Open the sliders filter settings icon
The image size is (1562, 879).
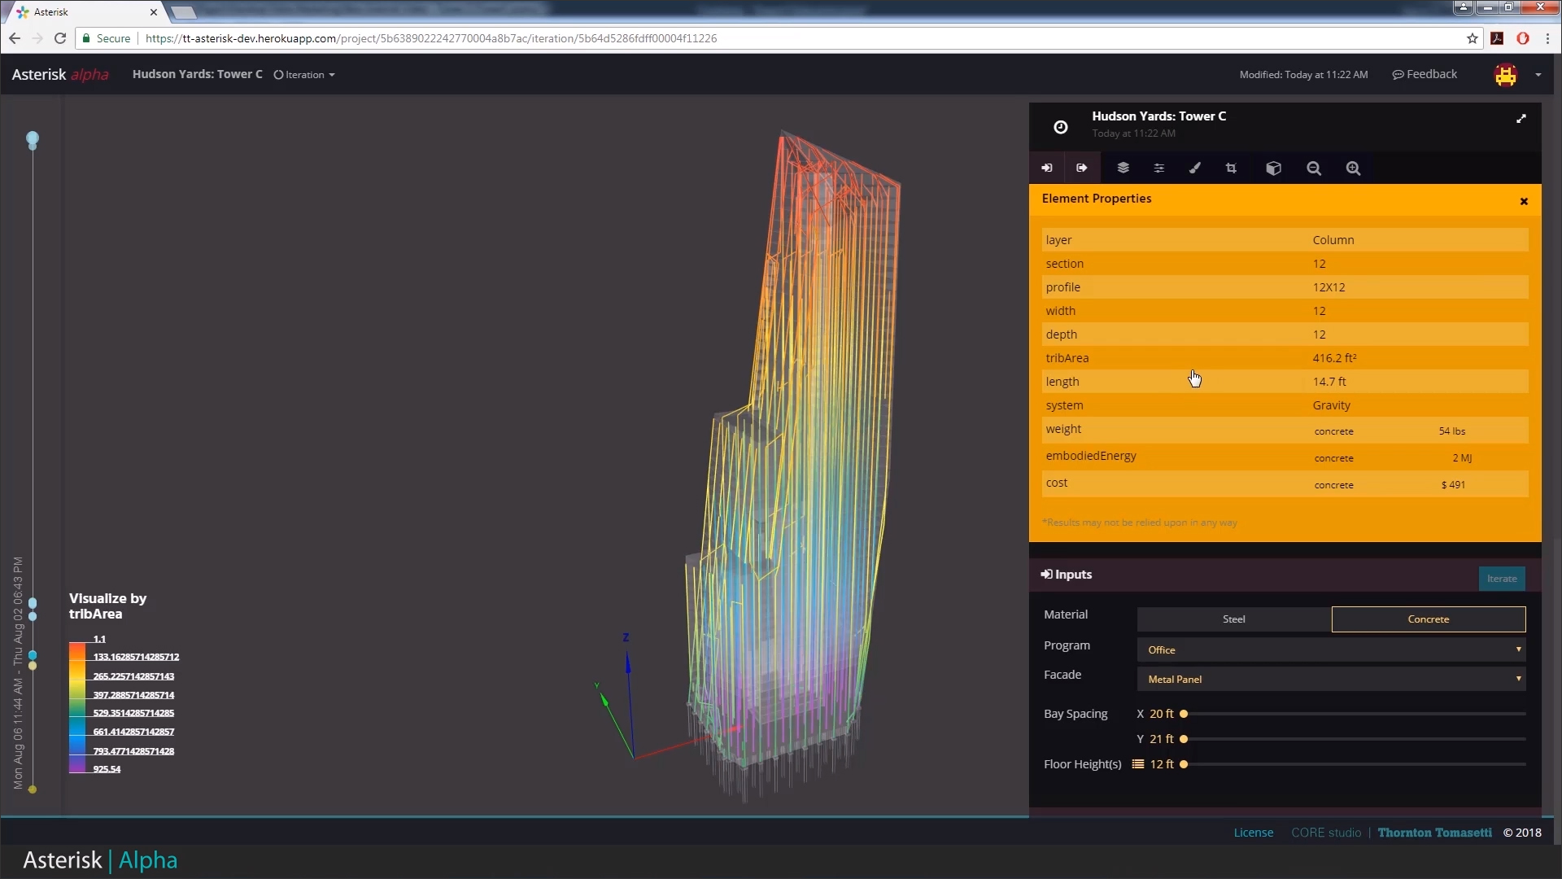[1158, 168]
